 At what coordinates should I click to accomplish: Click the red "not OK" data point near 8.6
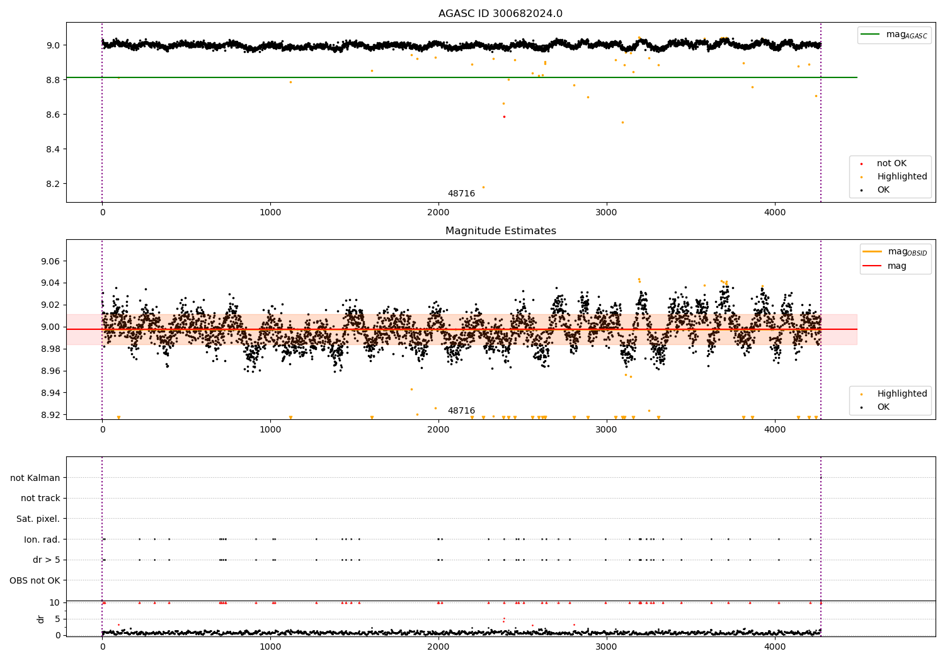click(504, 116)
